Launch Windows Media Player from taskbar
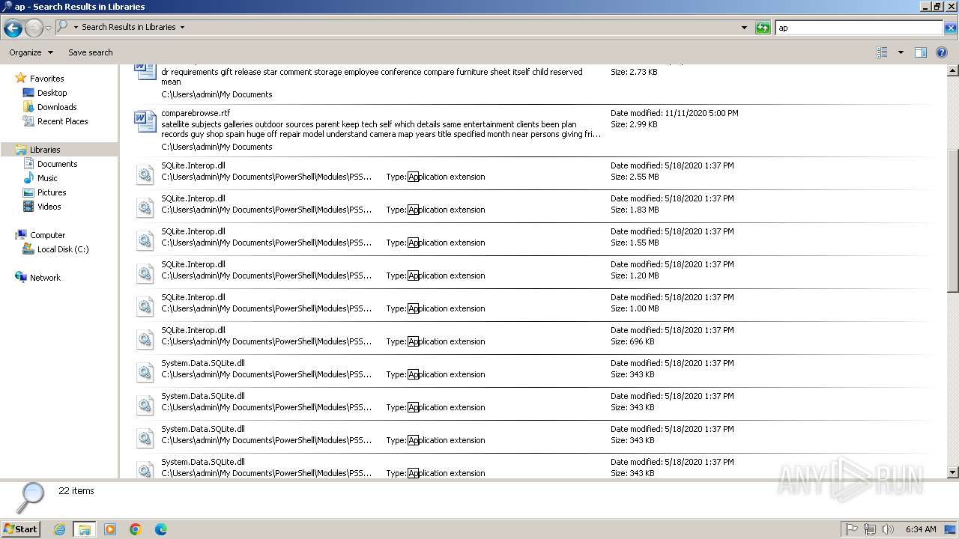Screen dimensions: 959x539 click(110, 529)
